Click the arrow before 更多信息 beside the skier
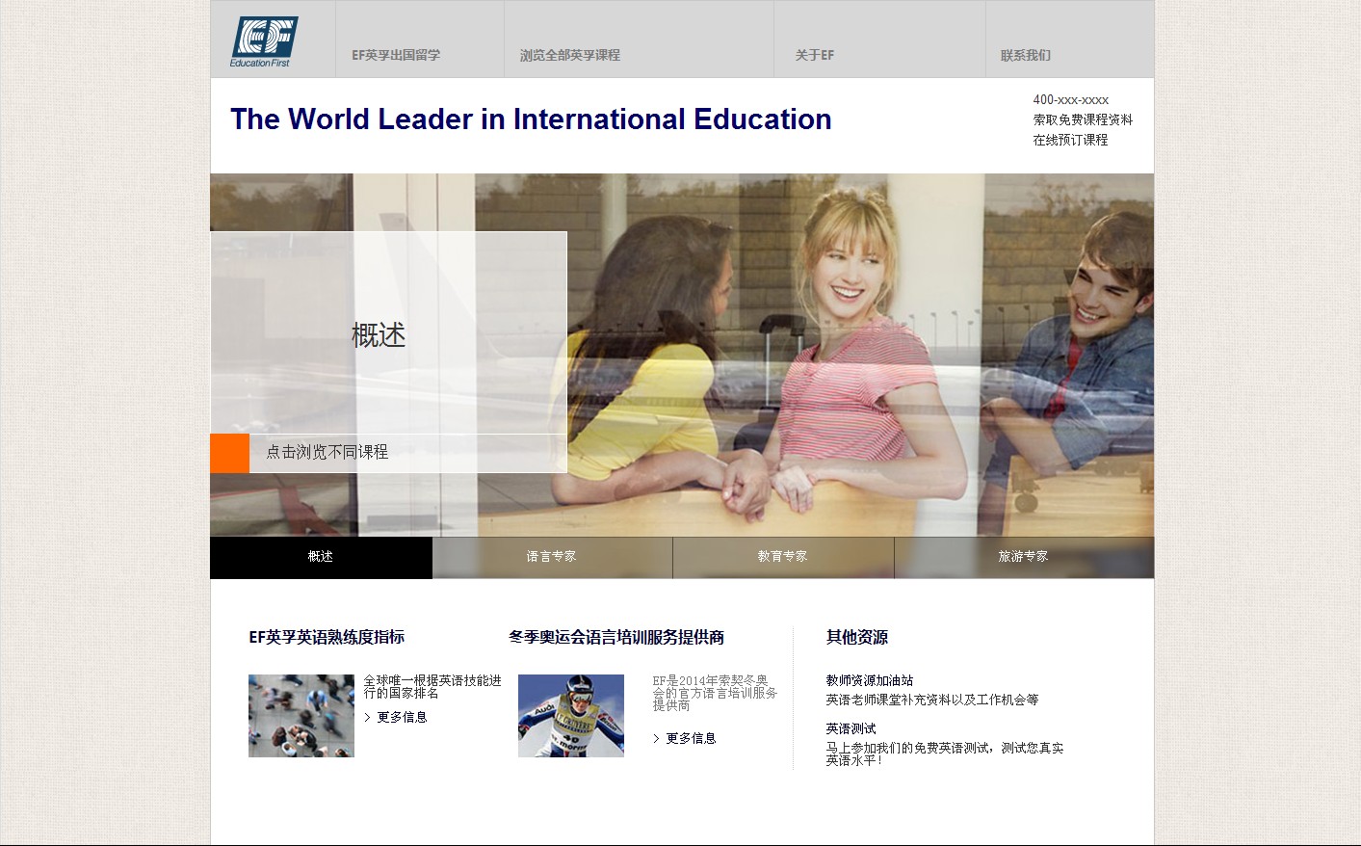Screen dimensions: 1361x846 (657, 738)
